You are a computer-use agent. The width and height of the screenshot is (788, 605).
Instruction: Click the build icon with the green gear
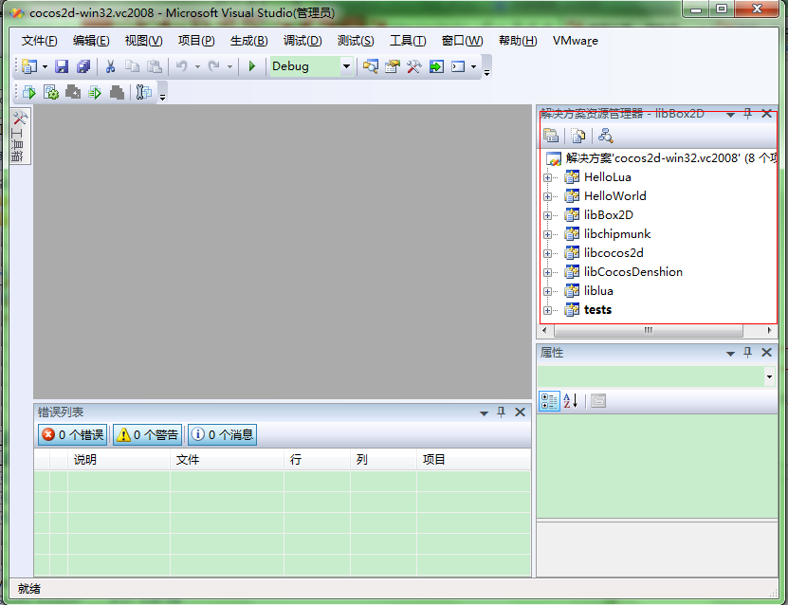(x=51, y=93)
